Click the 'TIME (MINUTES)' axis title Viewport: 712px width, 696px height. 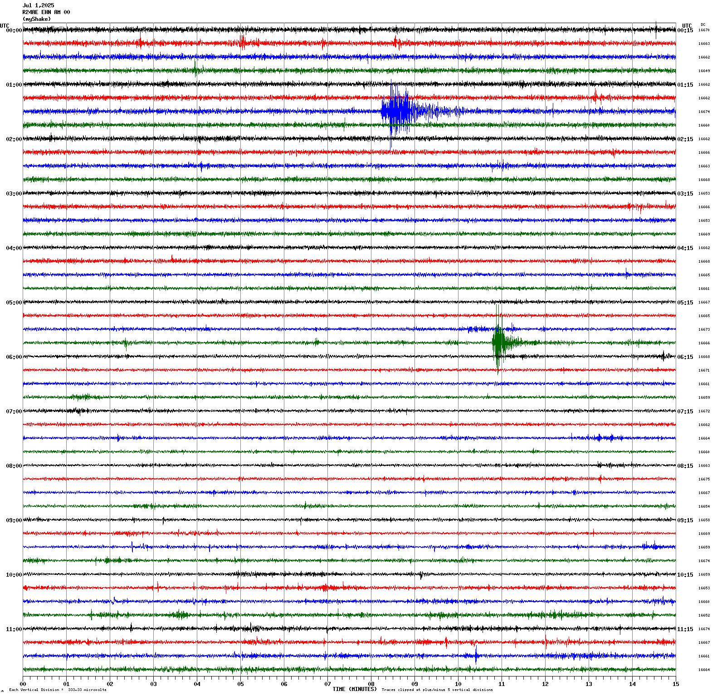tap(355, 689)
